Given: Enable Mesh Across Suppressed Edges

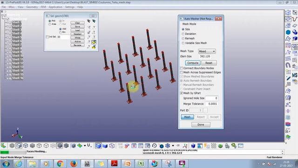Looking at the screenshot, I should point(182,72).
